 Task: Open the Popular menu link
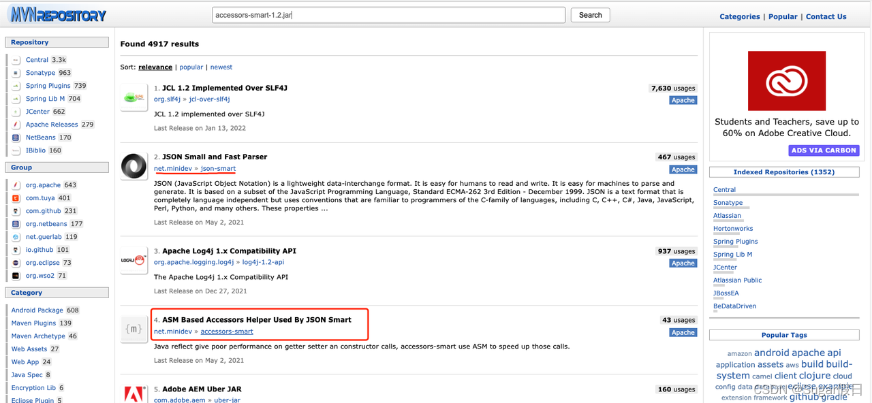point(783,16)
